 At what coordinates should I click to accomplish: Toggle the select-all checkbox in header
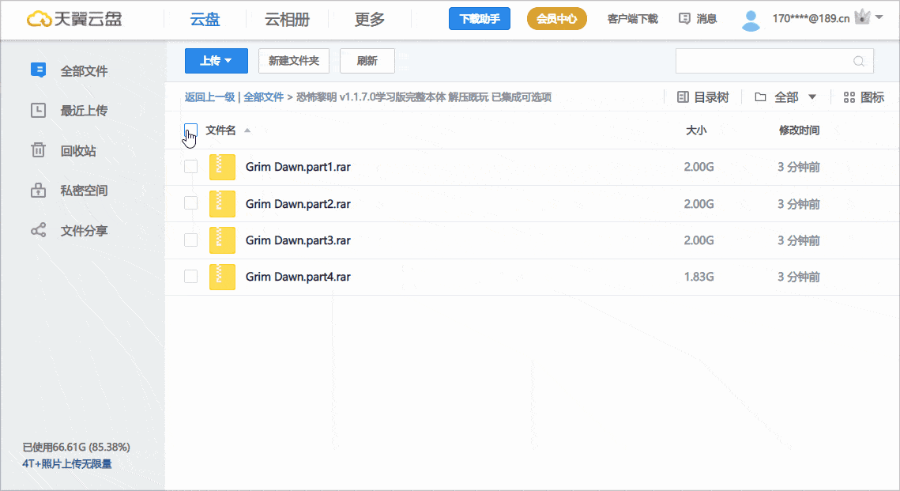(x=190, y=130)
